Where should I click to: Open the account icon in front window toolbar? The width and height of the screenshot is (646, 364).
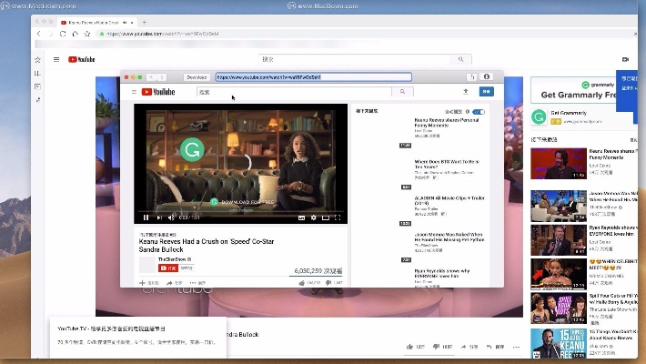click(487, 76)
